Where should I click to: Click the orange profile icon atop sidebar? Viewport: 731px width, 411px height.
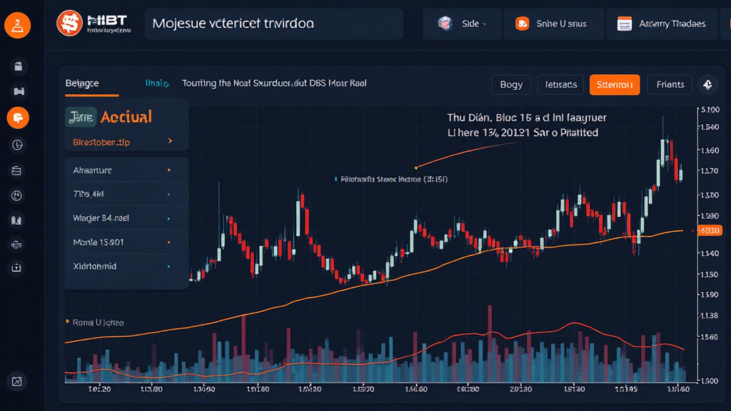coord(17,26)
